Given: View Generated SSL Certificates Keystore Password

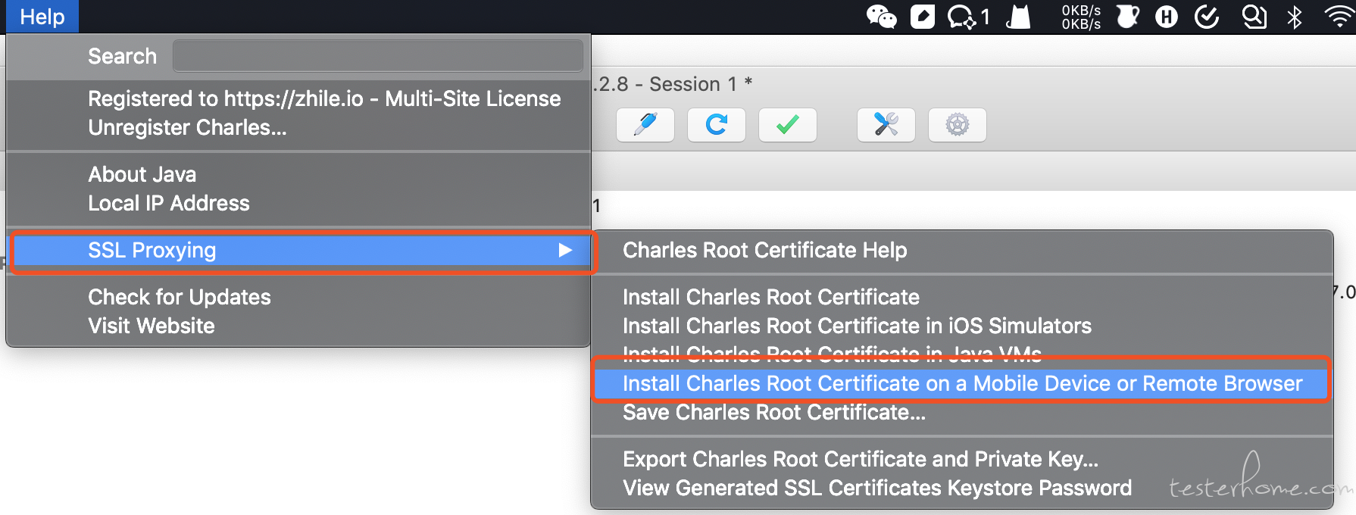Looking at the screenshot, I should pos(876,488).
